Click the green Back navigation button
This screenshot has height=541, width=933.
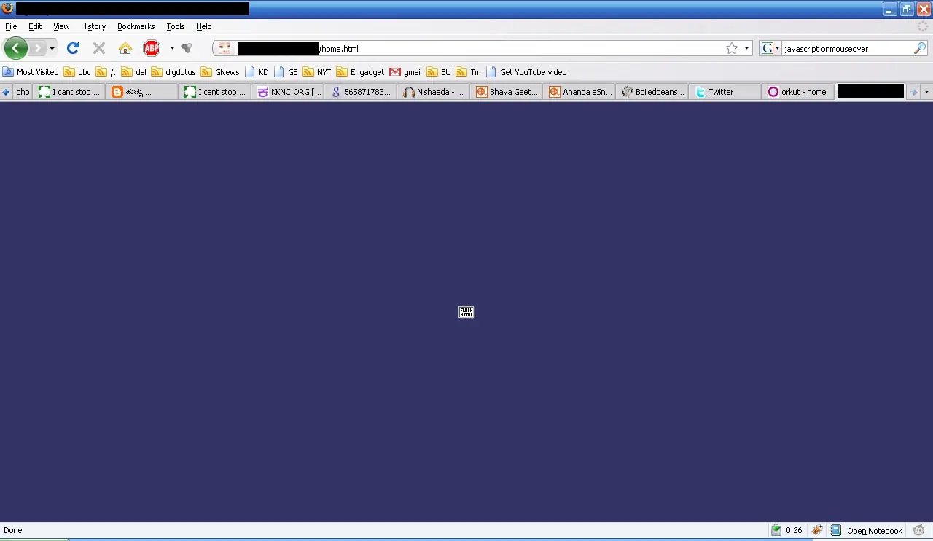coord(15,49)
